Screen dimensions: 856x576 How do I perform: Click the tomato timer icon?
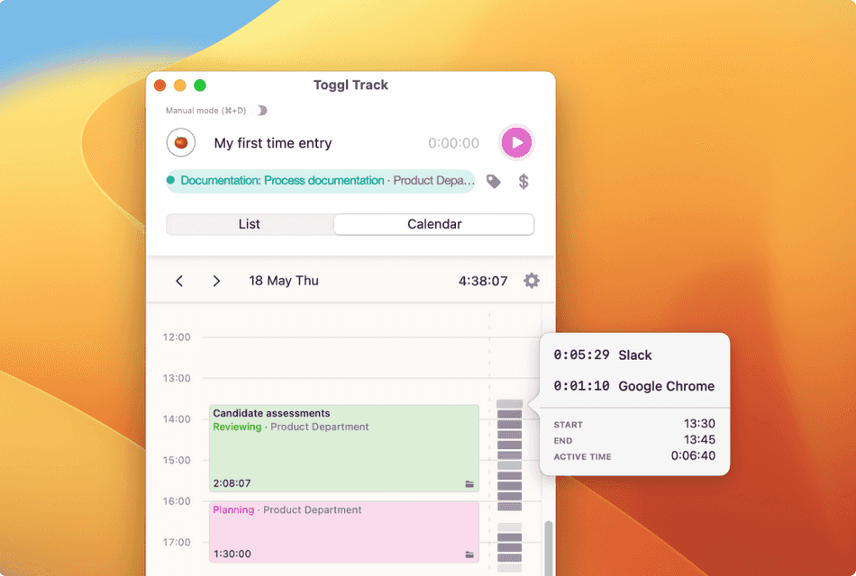tap(181, 142)
